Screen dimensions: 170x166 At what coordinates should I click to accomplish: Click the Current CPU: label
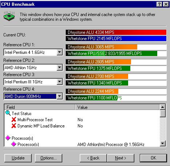tap(15, 35)
